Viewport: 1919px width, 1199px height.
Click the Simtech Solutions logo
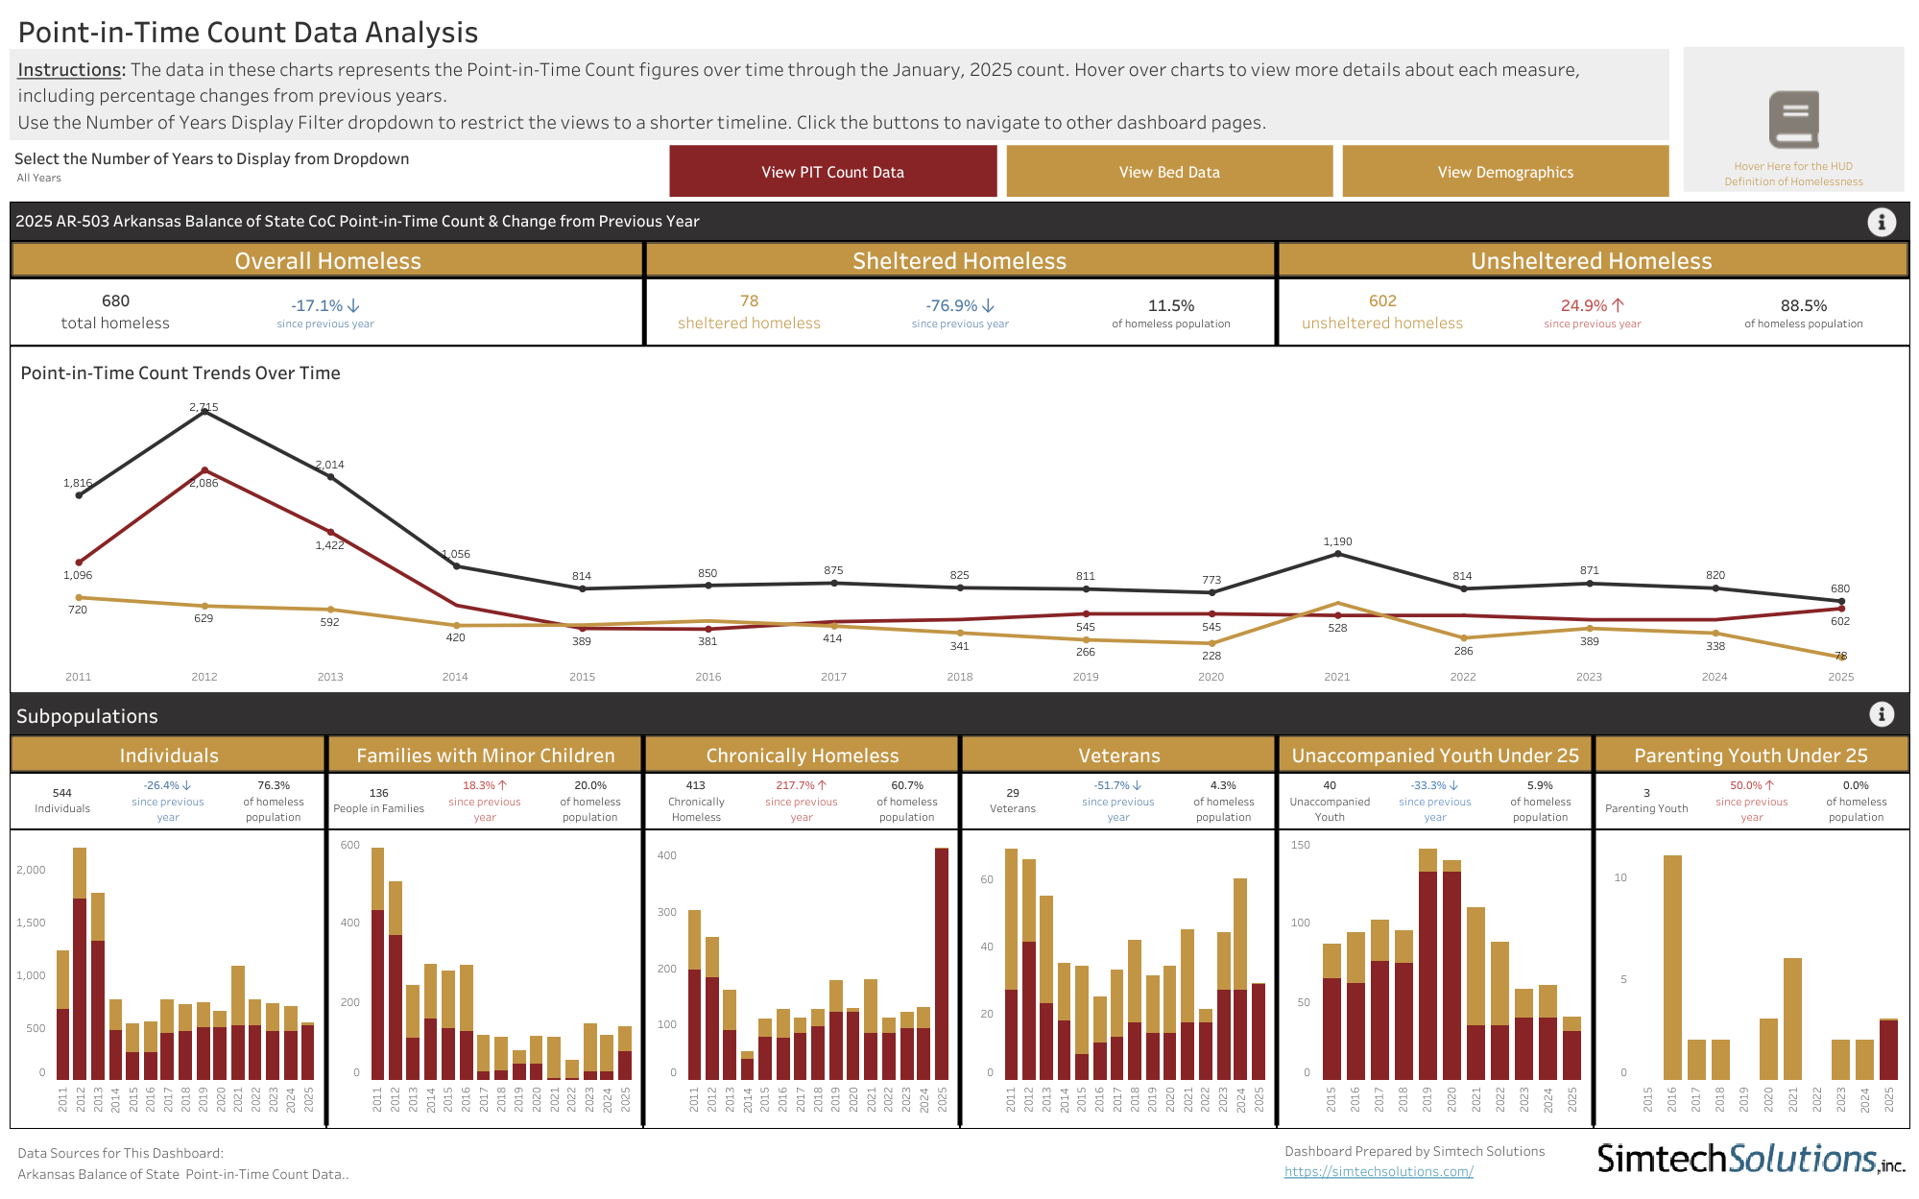(x=1750, y=1159)
